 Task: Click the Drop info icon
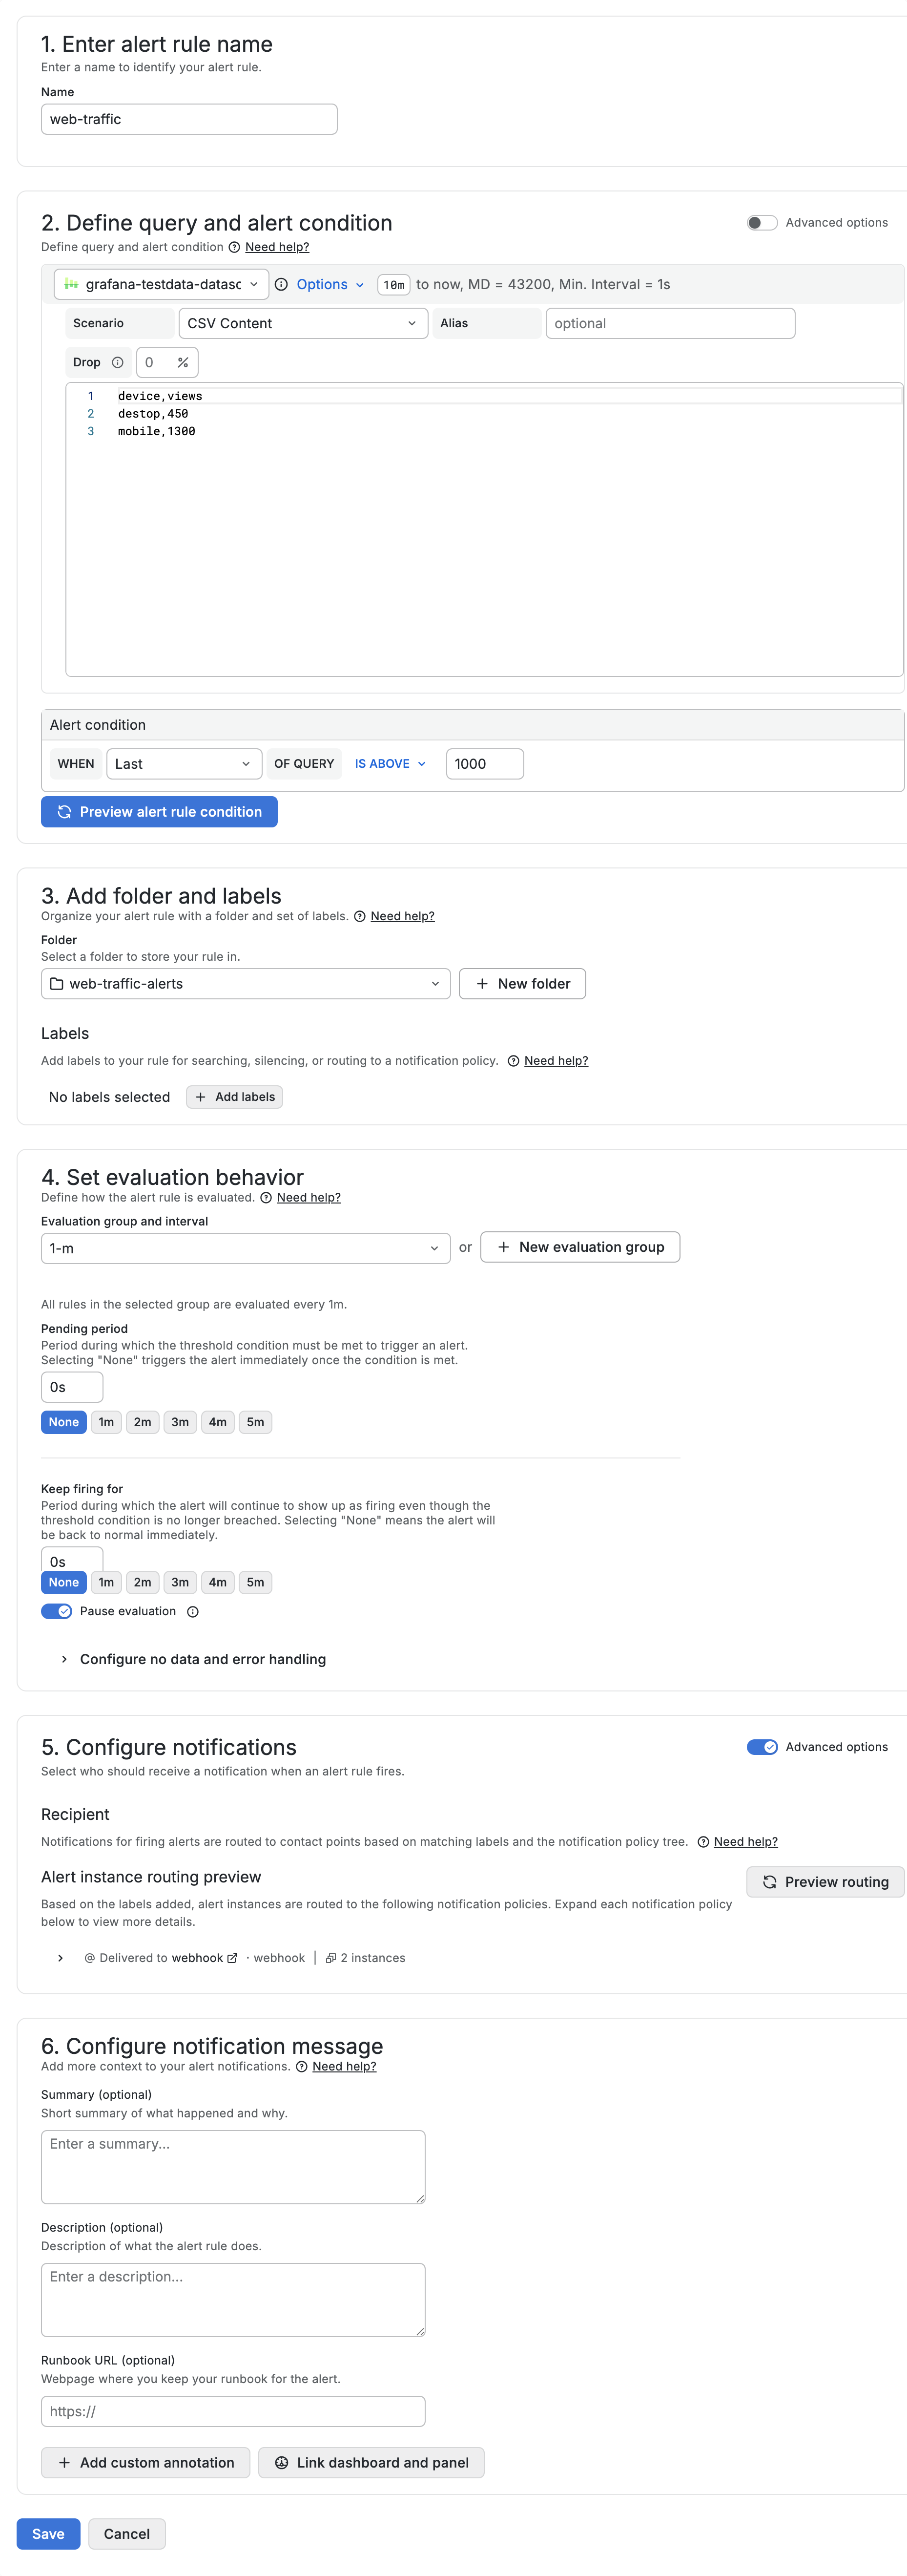pos(118,363)
